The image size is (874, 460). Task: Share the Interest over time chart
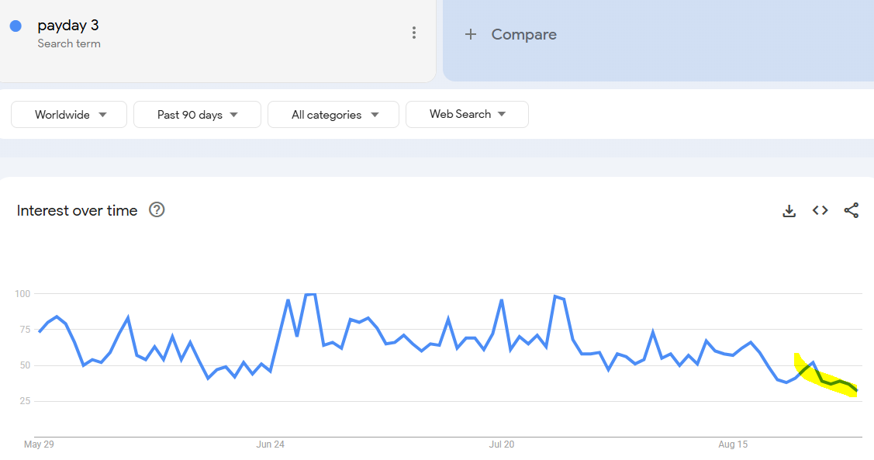[x=851, y=210]
